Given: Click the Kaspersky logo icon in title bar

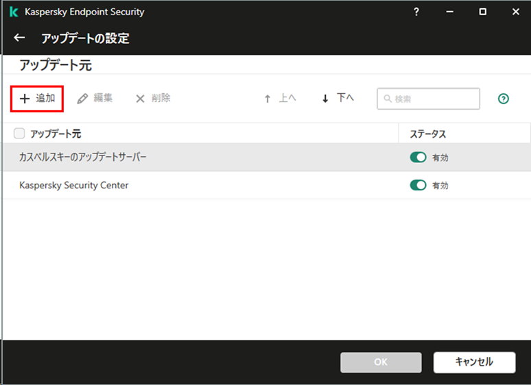Looking at the screenshot, I should 14,12.
